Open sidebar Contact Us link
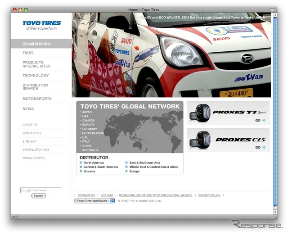Screen dimensions: 288x234 coord(32,133)
